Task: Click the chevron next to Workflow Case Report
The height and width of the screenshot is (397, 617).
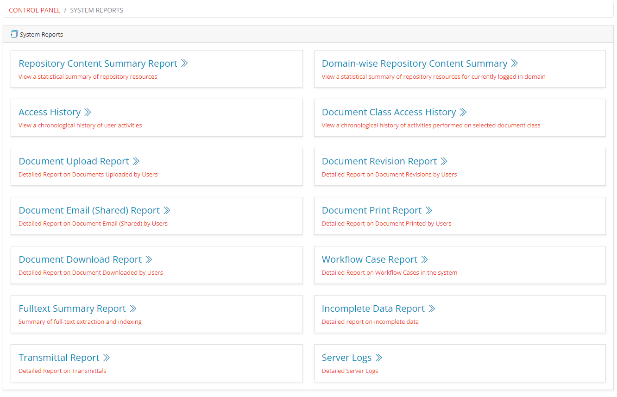Action: click(x=424, y=259)
